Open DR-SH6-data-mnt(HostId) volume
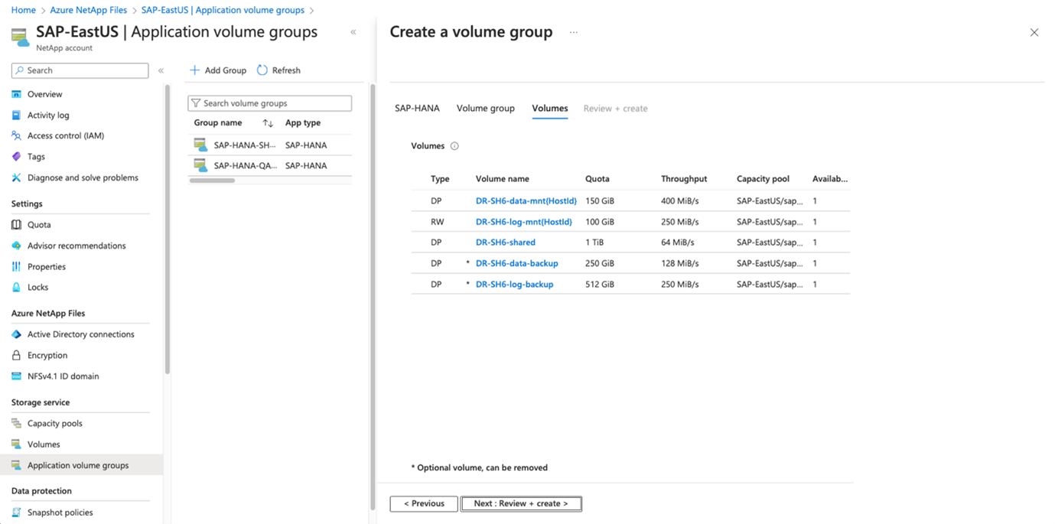The height and width of the screenshot is (524, 1055). (526, 201)
